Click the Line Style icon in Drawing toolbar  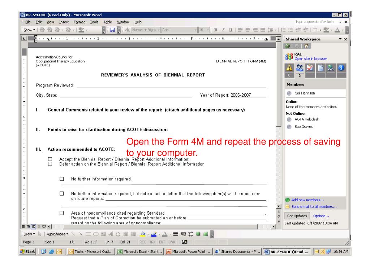coord(176,234)
